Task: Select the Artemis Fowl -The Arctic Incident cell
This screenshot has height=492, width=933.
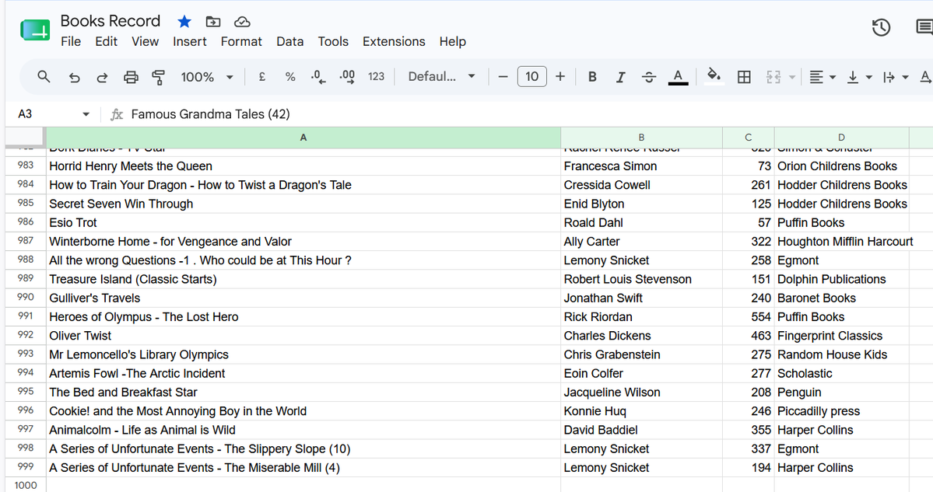Action: [x=303, y=374]
